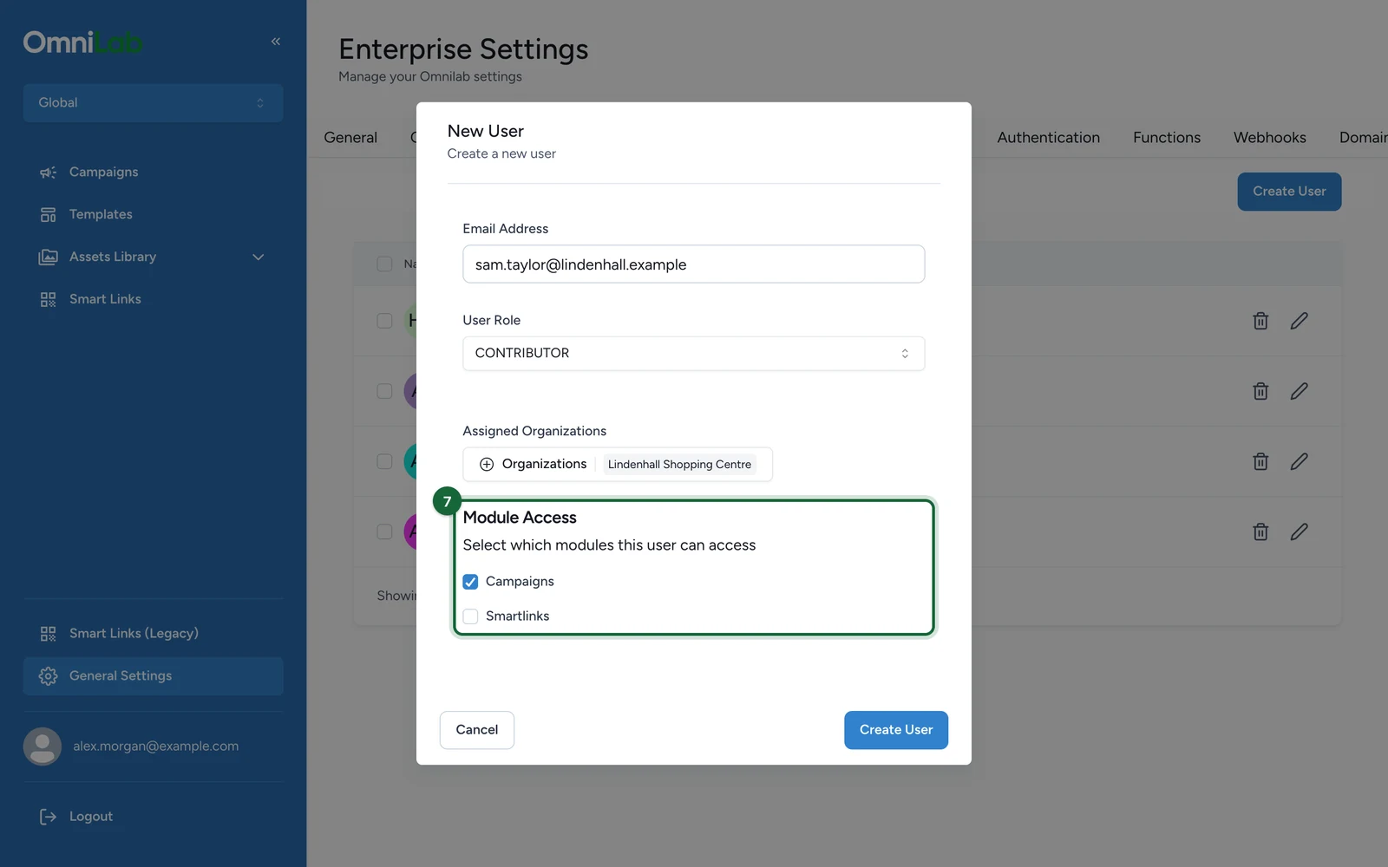Enable the Smartlinks module checkbox

[470, 616]
